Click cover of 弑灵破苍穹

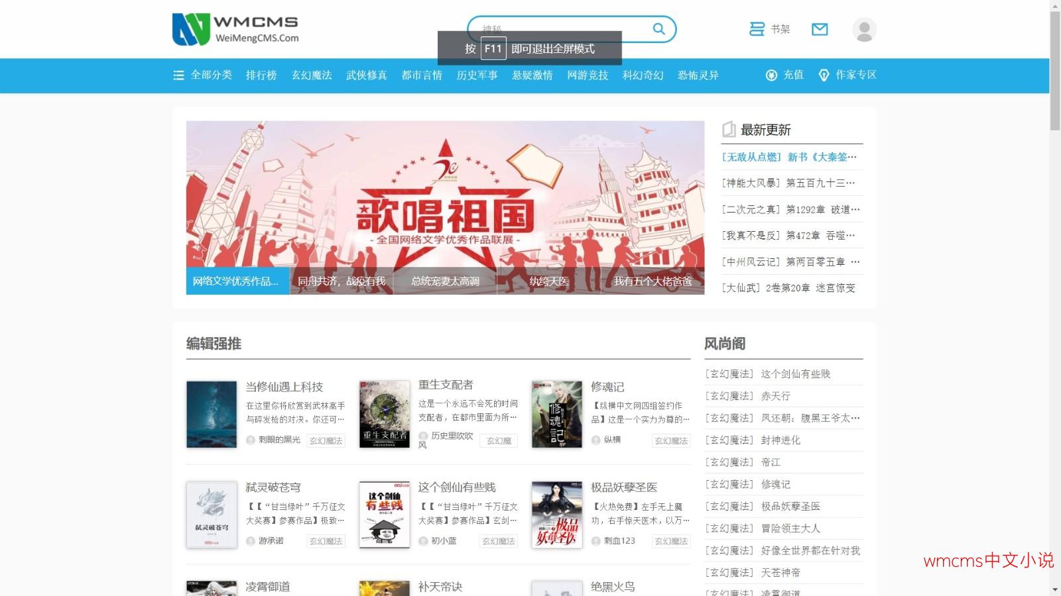coord(212,515)
